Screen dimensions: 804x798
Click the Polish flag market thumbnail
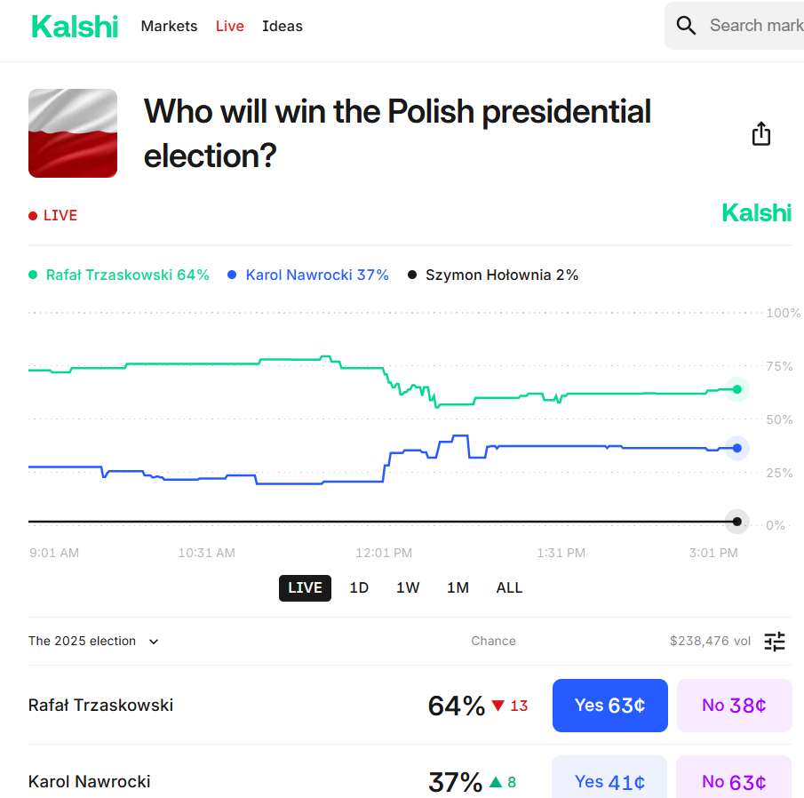[x=73, y=133]
